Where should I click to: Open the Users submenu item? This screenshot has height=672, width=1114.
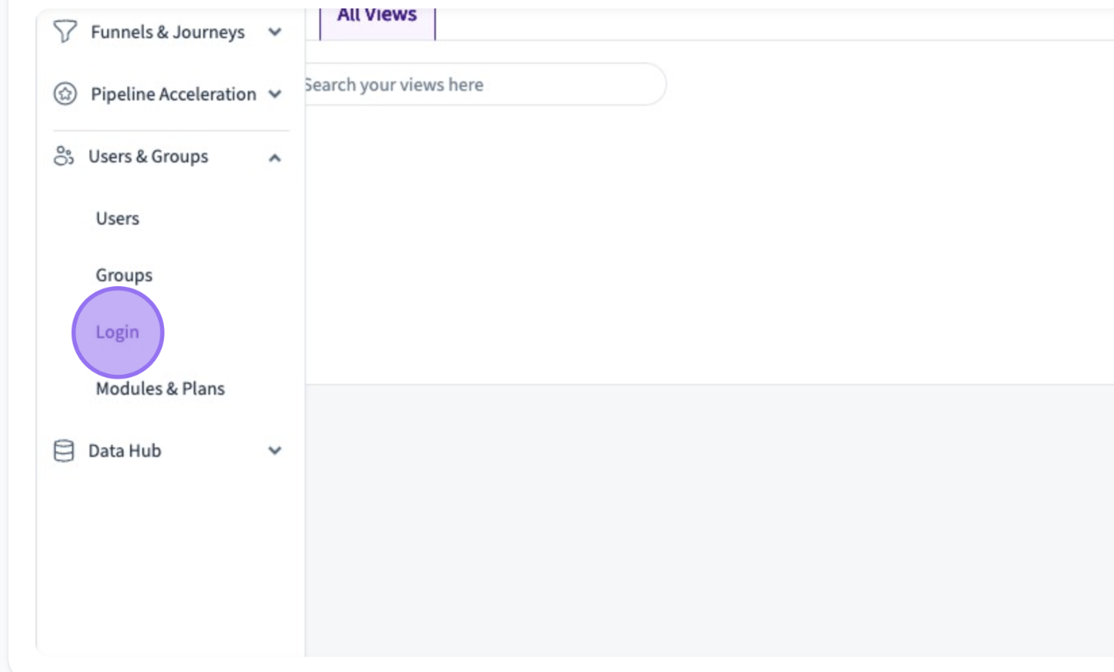(117, 219)
